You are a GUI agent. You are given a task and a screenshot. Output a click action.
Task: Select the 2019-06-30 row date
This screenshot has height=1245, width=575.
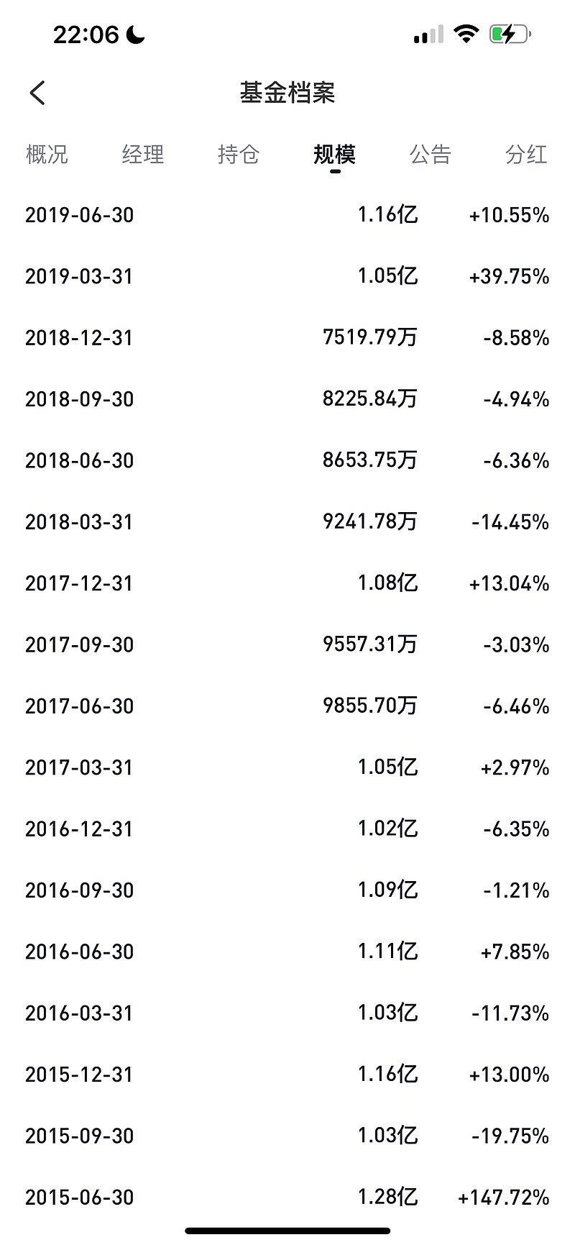[80, 215]
